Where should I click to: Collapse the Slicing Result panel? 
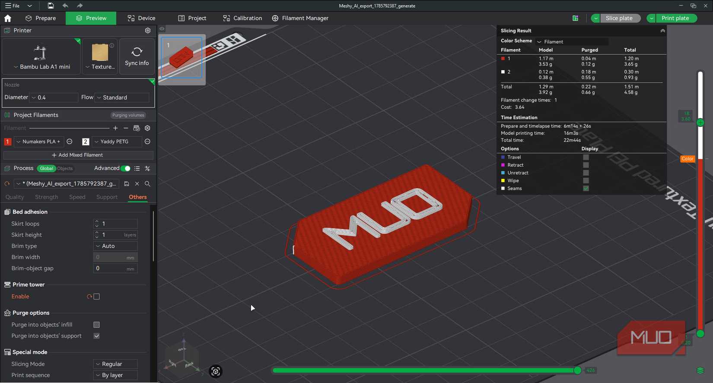click(x=662, y=31)
